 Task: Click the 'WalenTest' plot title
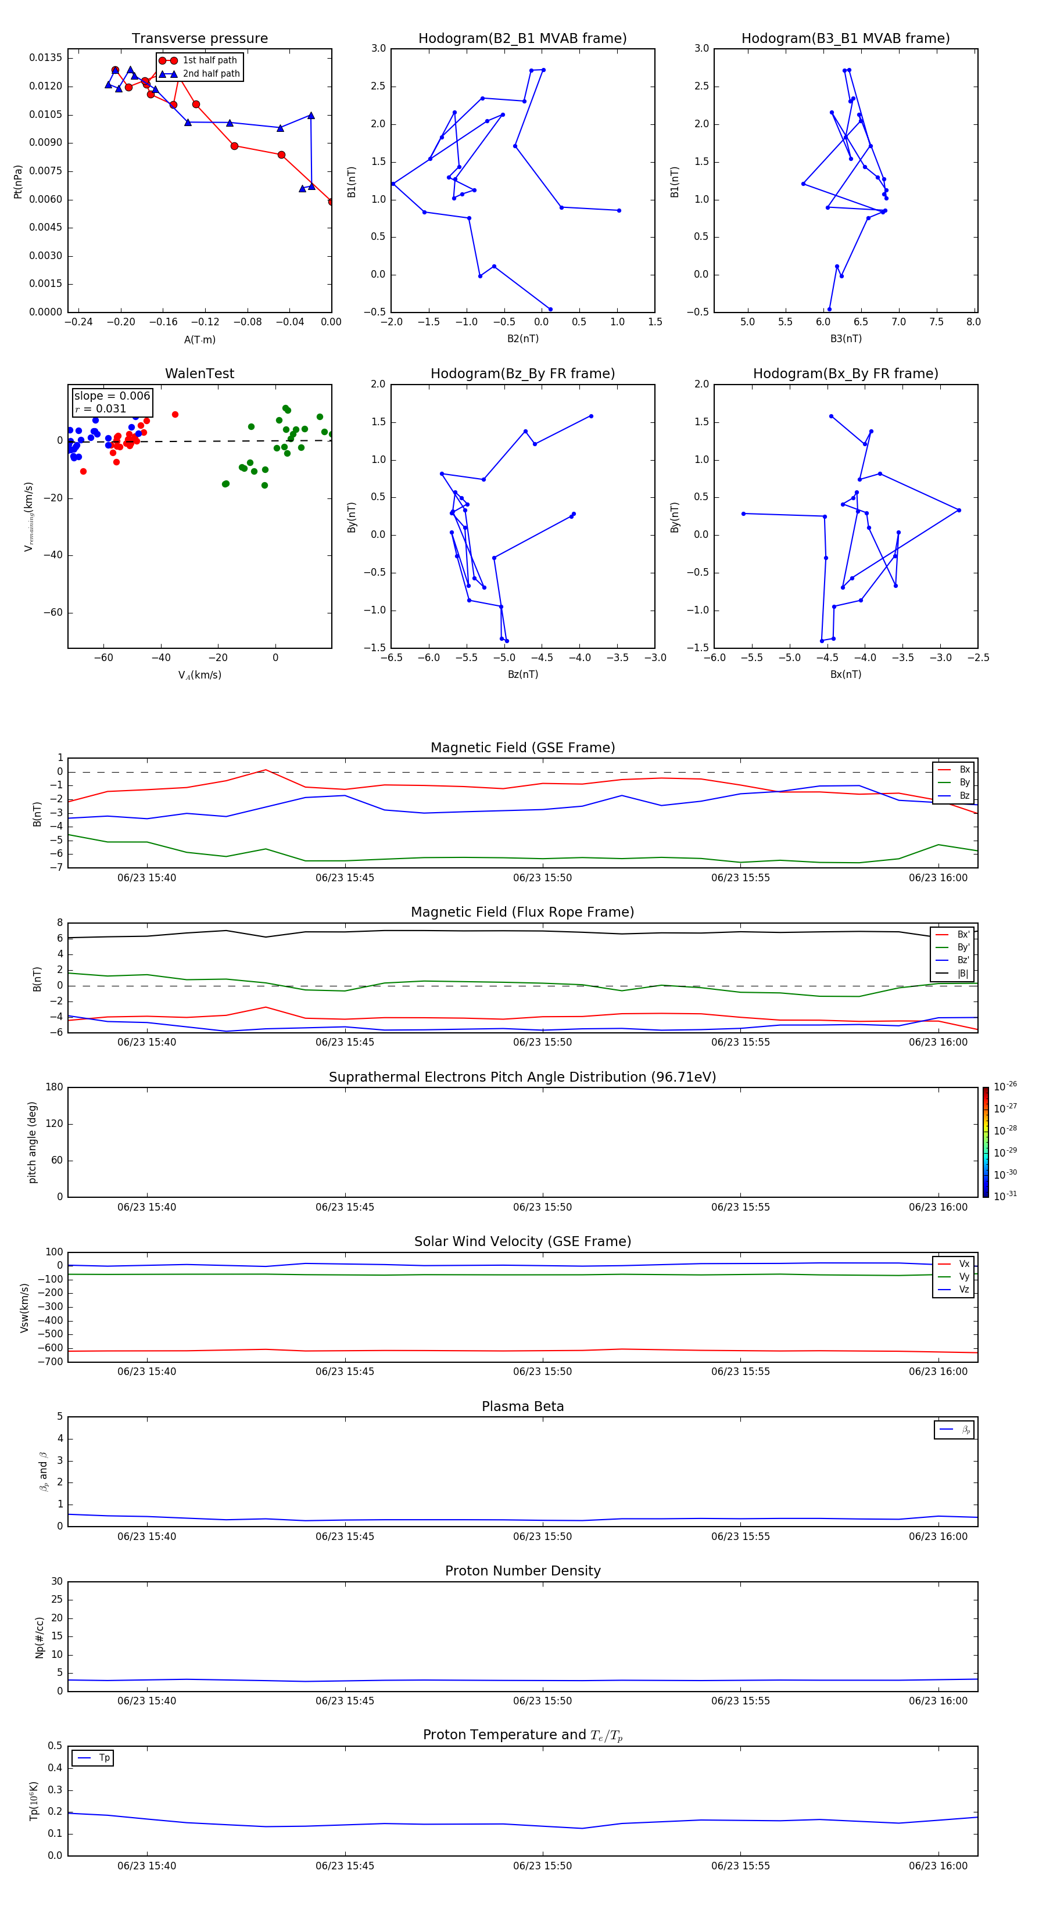pos(199,374)
